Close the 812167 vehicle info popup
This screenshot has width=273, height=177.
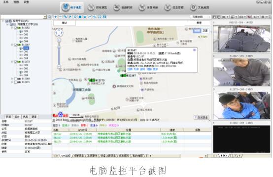(195, 50)
